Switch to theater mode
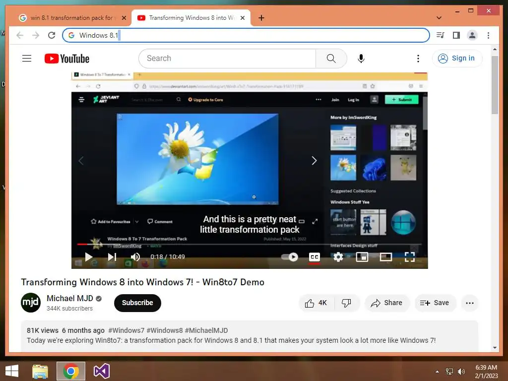Image resolution: width=508 pixels, height=381 pixels. (385, 257)
